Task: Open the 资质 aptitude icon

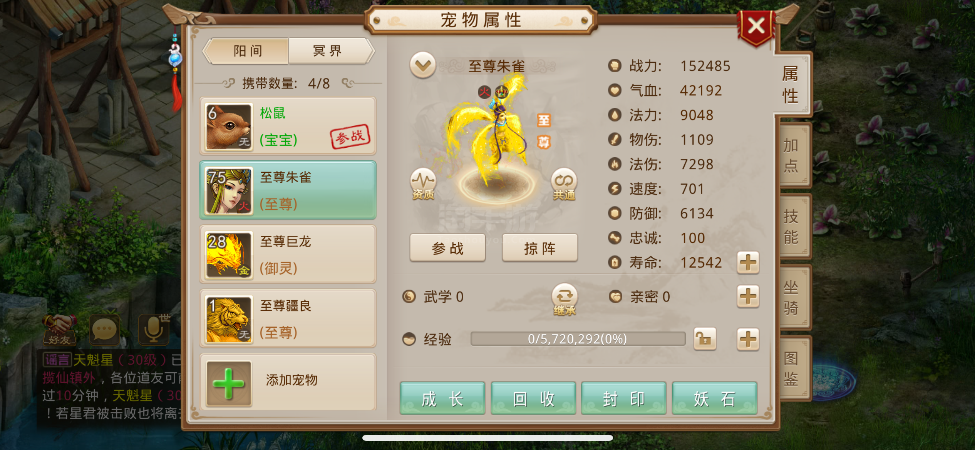Action: coord(423,184)
